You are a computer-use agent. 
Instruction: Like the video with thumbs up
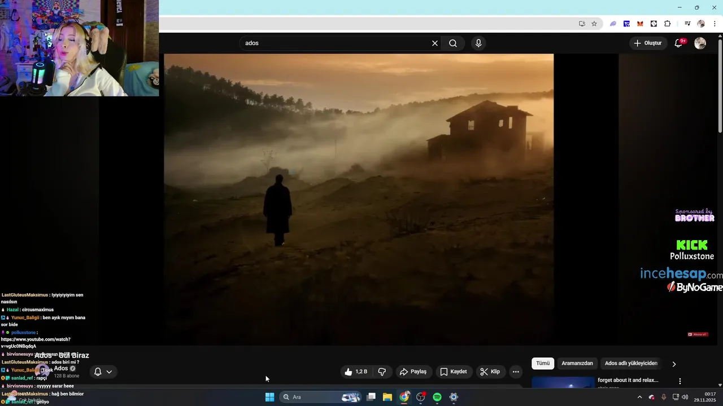point(356,372)
